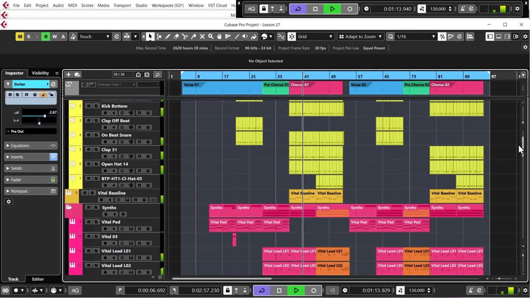This screenshot has height=298, width=530.
Task: Open the Project menu
Action: click(42, 5)
